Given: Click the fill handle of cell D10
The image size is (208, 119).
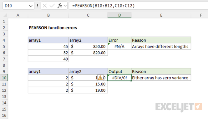Looking at the screenshot, I should (x=131, y=81).
